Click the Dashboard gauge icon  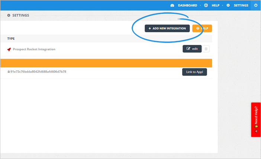(x=172, y=6)
